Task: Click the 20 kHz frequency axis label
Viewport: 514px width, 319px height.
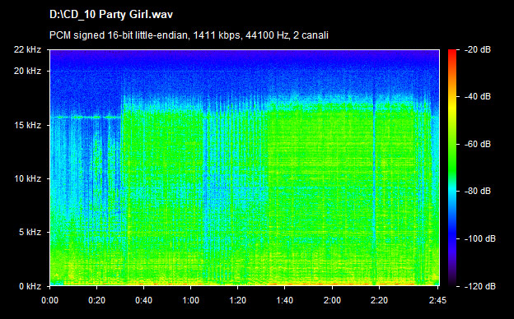Action: (x=27, y=71)
